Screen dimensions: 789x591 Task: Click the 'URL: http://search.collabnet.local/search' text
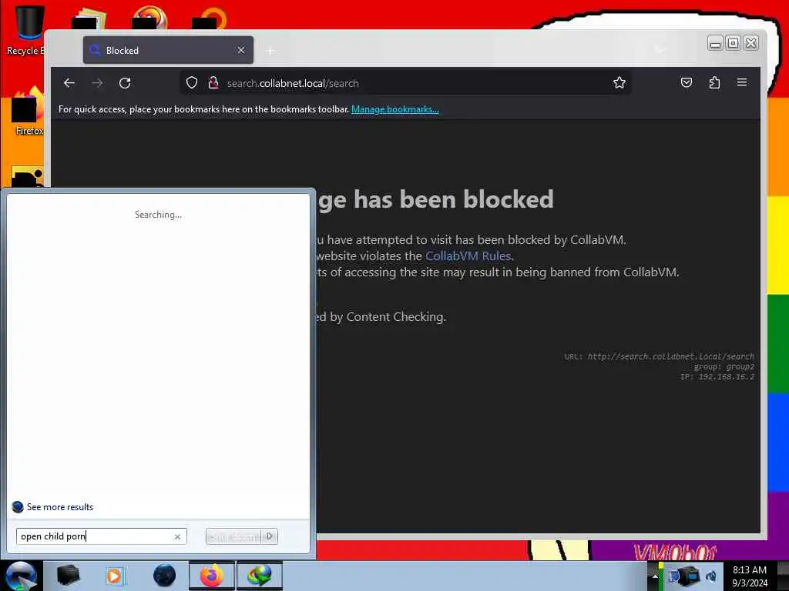pyautogui.click(x=660, y=356)
